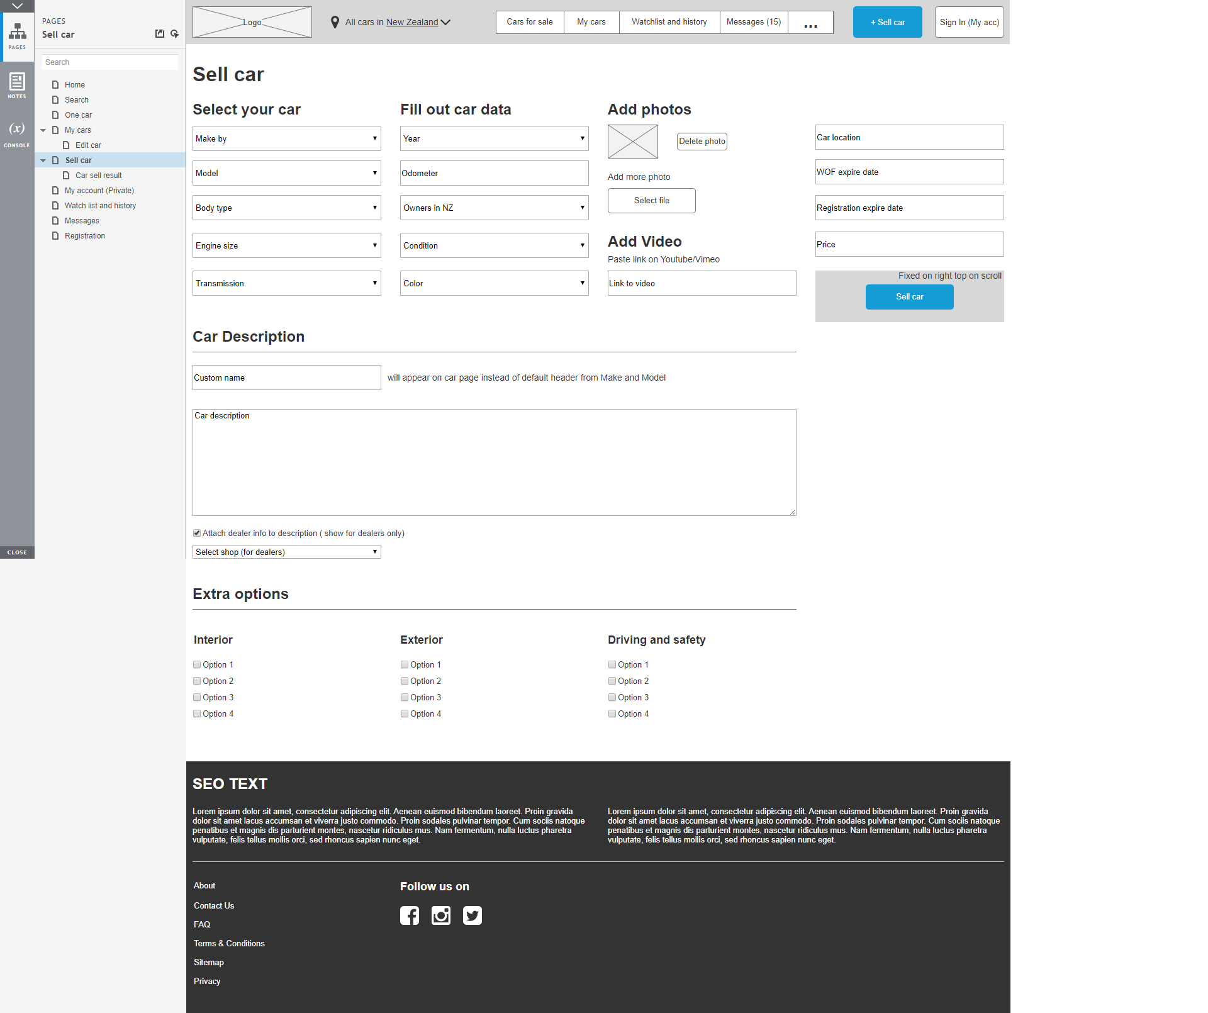Check Driving and safety Option 3
Screen dimensions: 1208x1013
tap(612, 697)
